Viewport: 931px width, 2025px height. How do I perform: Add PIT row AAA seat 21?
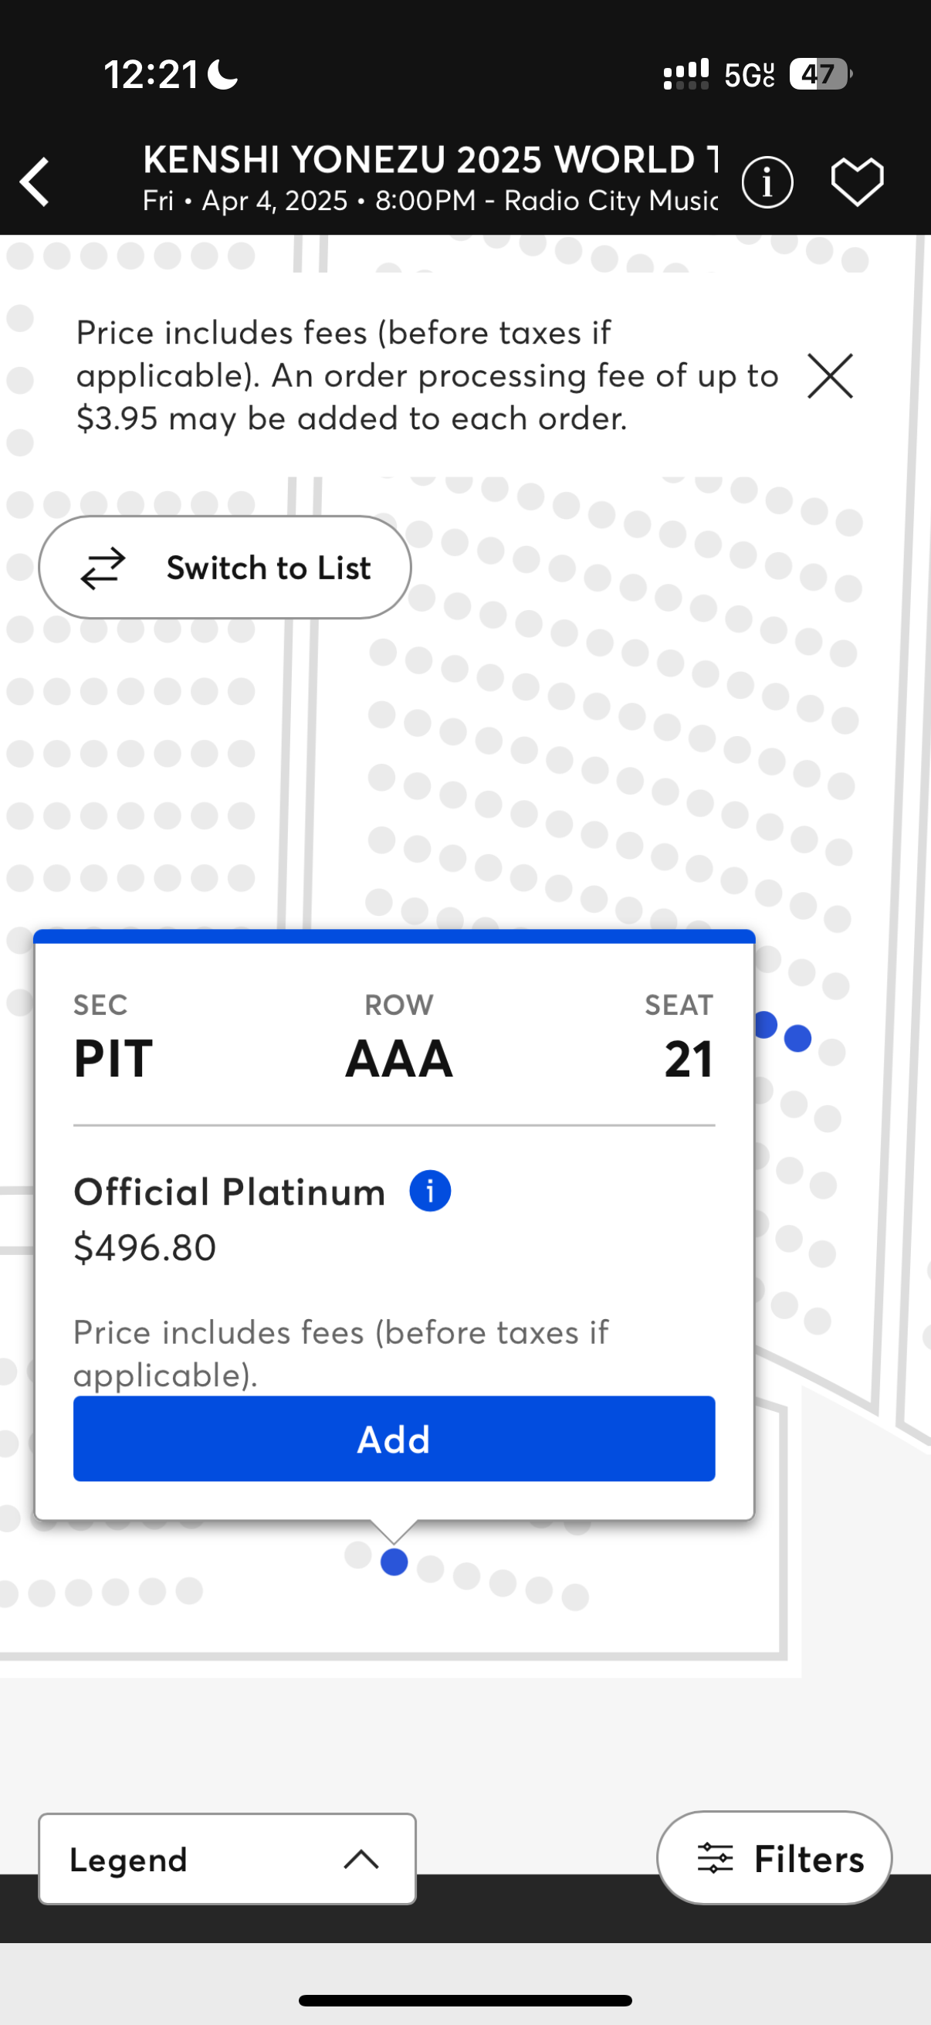coord(394,1439)
